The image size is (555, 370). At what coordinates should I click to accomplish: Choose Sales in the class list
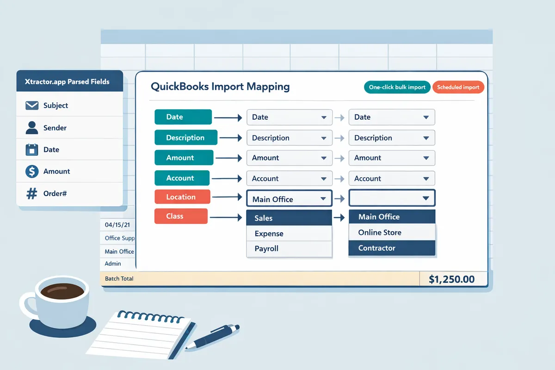pyautogui.click(x=290, y=218)
